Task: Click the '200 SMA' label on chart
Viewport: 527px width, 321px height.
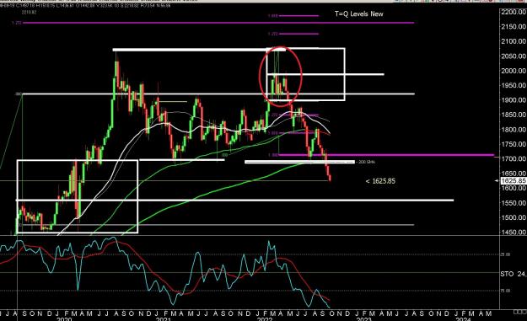Action: tap(367, 162)
